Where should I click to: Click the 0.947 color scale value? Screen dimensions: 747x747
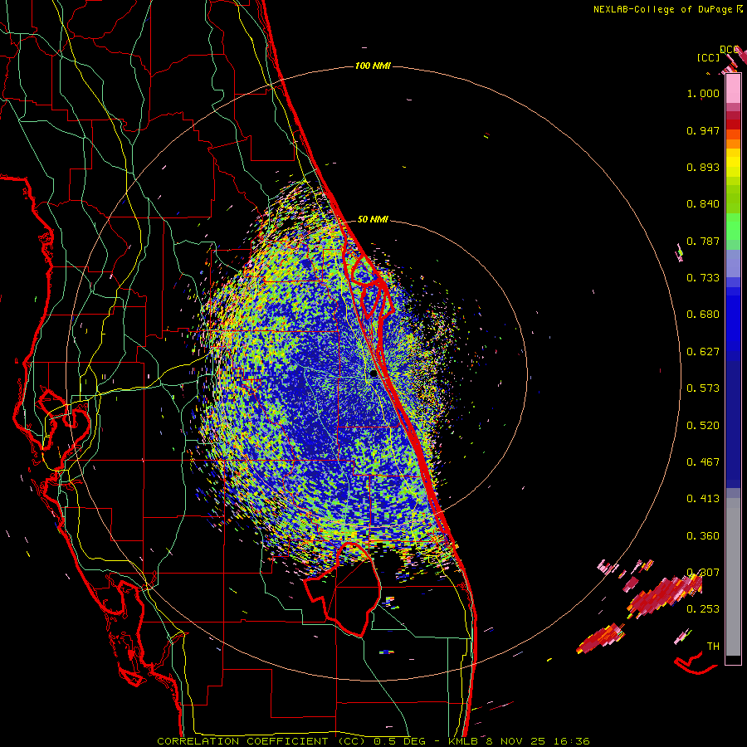pyautogui.click(x=703, y=130)
